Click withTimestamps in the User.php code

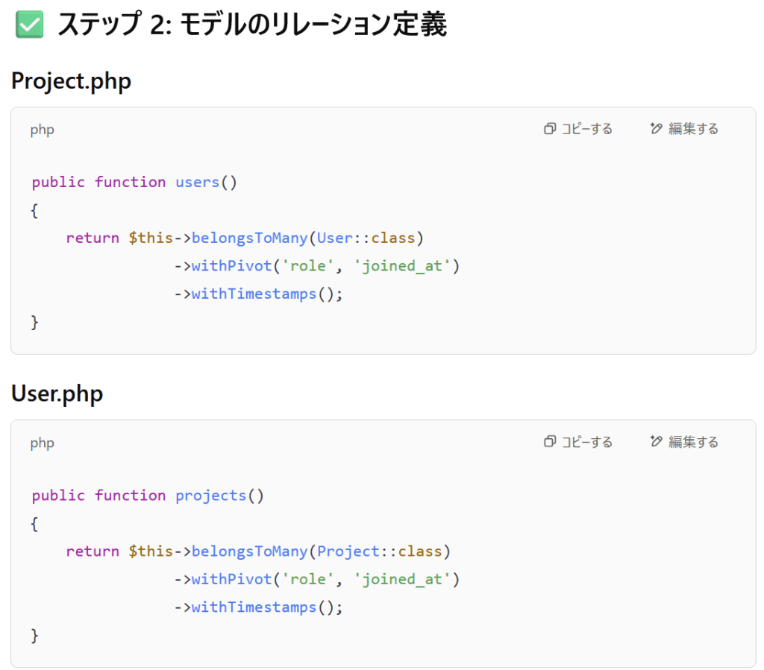coord(254,607)
